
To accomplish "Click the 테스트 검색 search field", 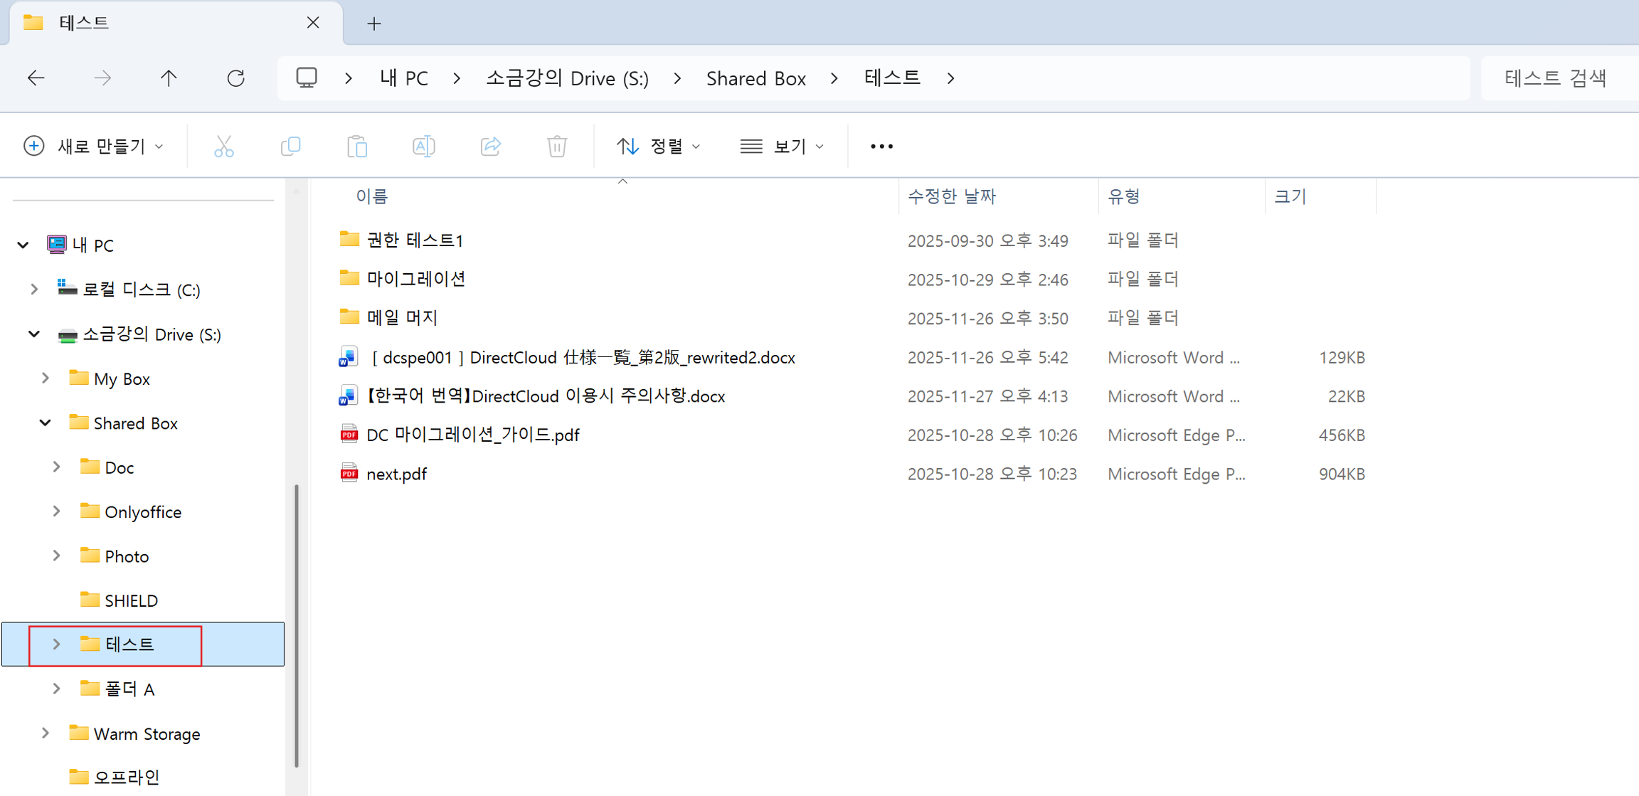I will 1555,78.
